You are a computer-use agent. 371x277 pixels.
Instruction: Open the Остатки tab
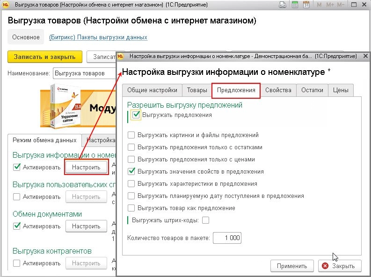pyautogui.click(x=312, y=90)
